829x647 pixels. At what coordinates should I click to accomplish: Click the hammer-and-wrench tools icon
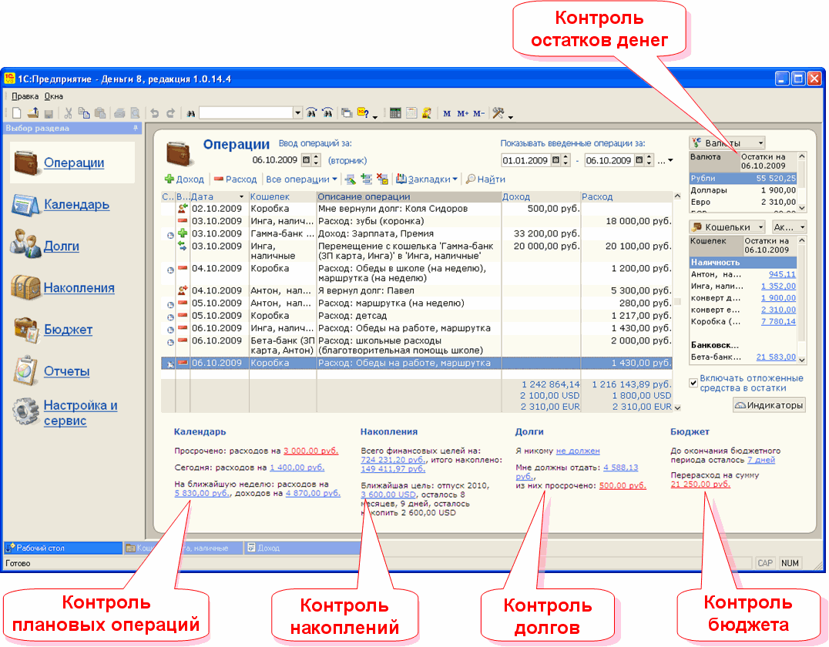coord(498,112)
